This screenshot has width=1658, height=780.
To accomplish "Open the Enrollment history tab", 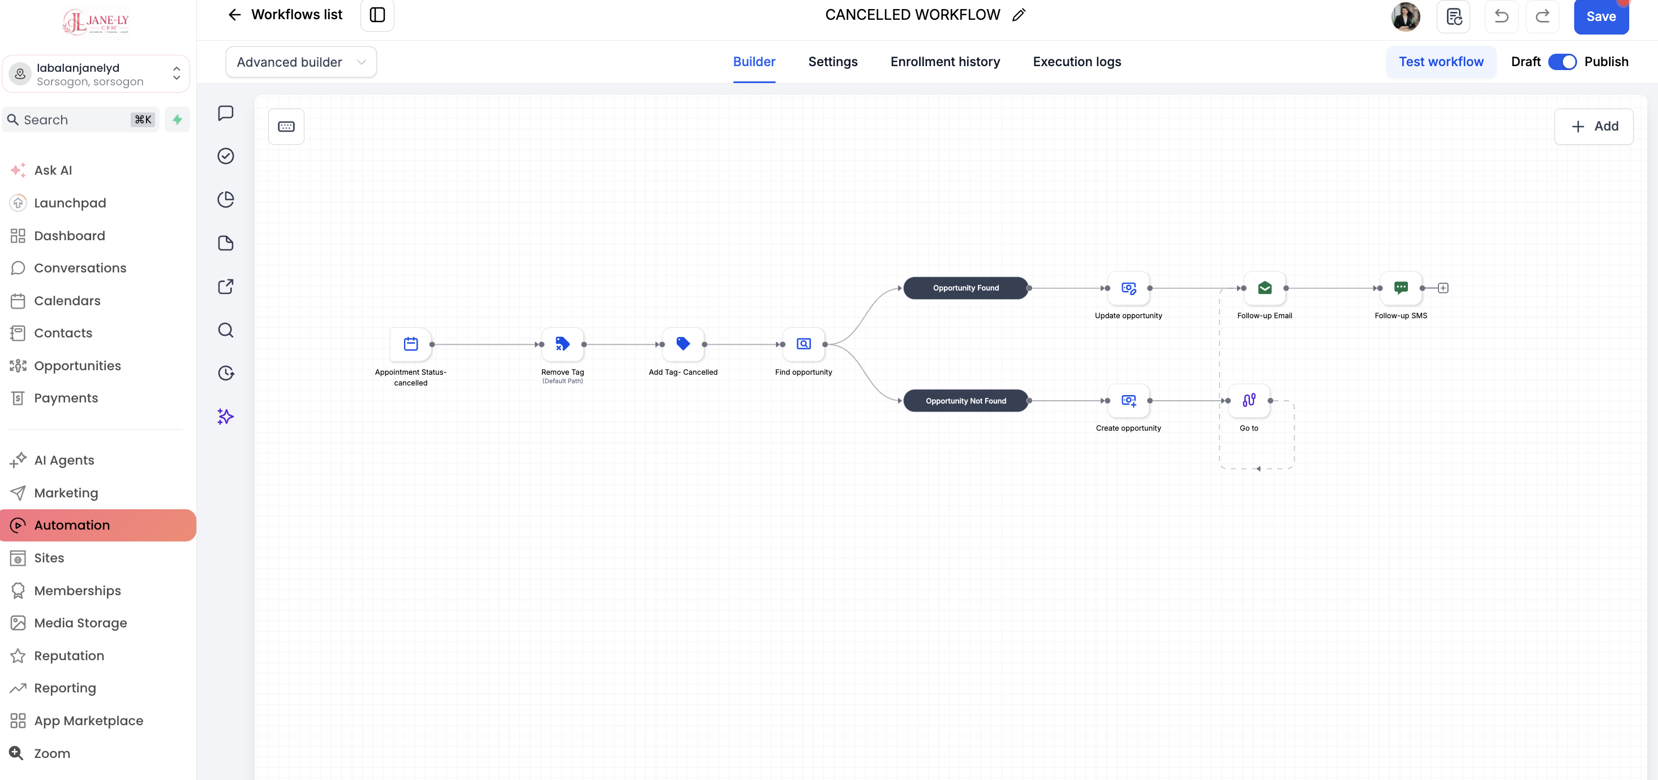I will [x=945, y=62].
